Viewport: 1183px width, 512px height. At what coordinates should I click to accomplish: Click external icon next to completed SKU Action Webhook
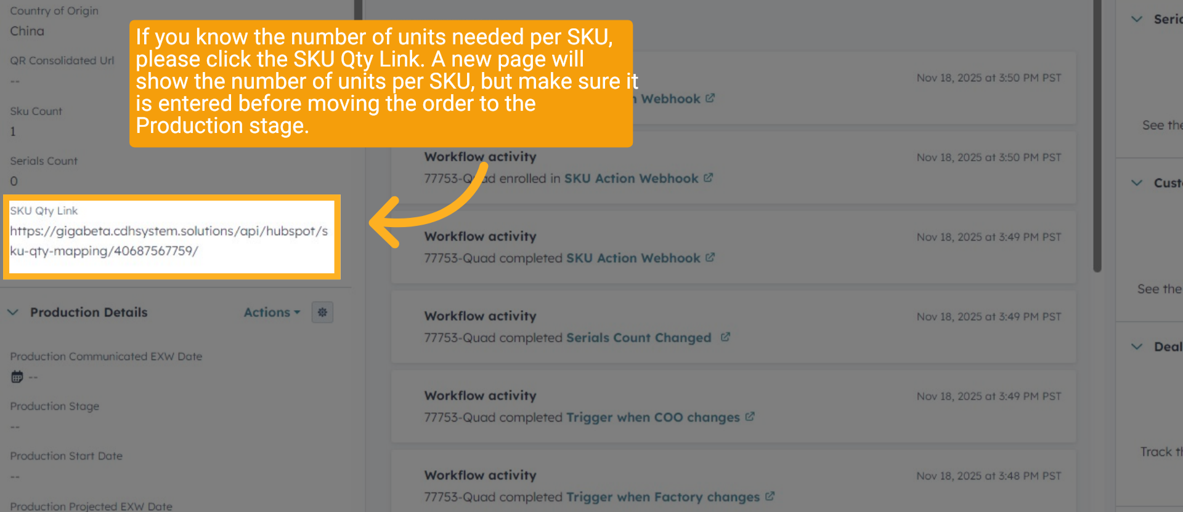(x=710, y=257)
